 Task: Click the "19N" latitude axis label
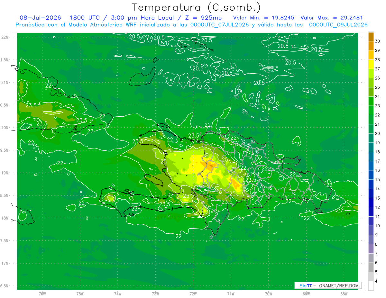click(5, 173)
